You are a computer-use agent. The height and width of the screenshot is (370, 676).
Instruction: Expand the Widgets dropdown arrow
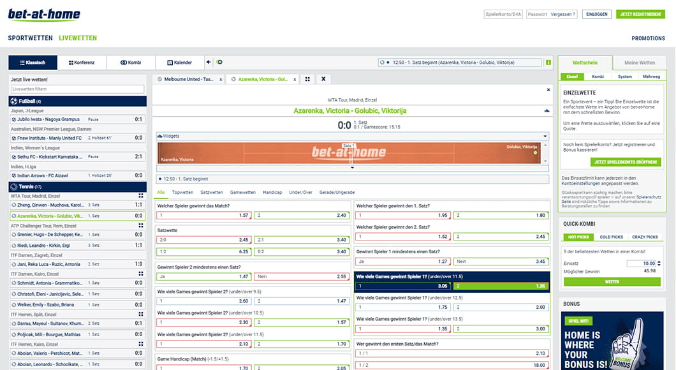pyautogui.click(x=545, y=137)
